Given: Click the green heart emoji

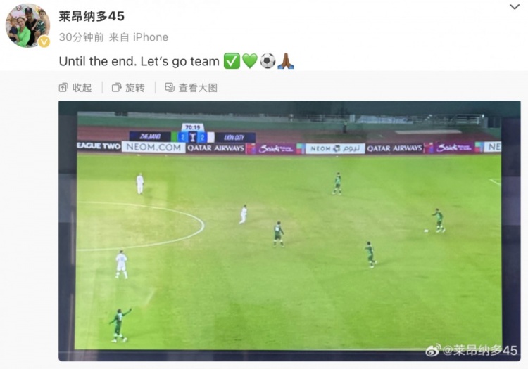Looking at the screenshot, I should [250, 61].
